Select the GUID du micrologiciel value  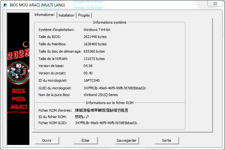pyautogui.click(x=115, y=88)
